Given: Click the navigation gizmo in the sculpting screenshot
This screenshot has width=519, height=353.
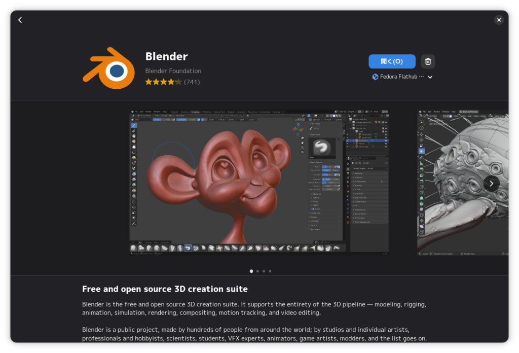Looking at the screenshot, I should 298,128.
